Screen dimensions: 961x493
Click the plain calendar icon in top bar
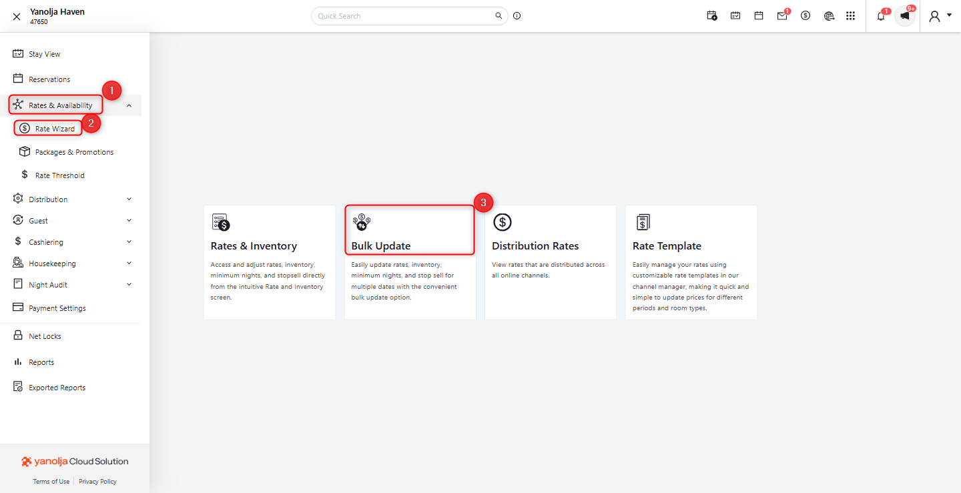pyautogui.click(x=759, y=16)
